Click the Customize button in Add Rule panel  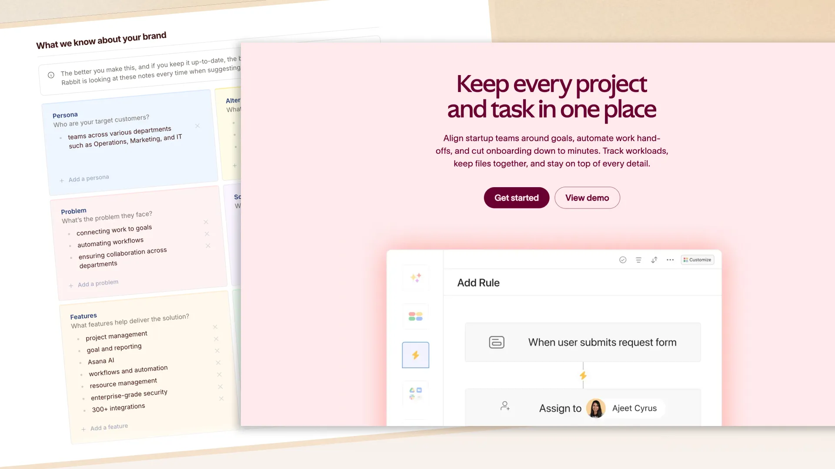tap(697, 260)
